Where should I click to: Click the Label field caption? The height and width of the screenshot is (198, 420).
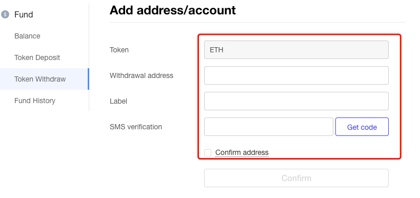point(118,101)
